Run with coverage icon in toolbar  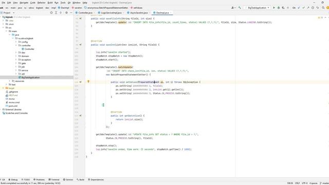point(283,8)
